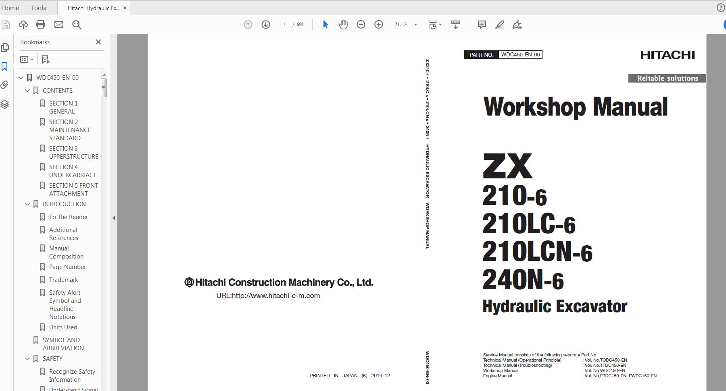The image size is (726, 391).
Task: Switch to the Tools tab
Action: tap(38, 8)
